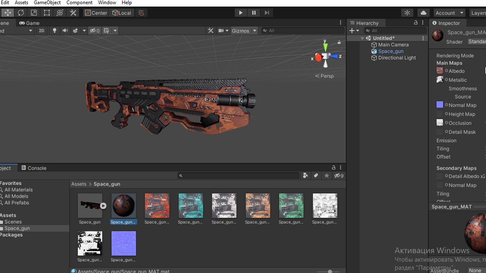Select Space_gun material sphere asset
The width and height of the screenshot is (486, 273).
124,206
